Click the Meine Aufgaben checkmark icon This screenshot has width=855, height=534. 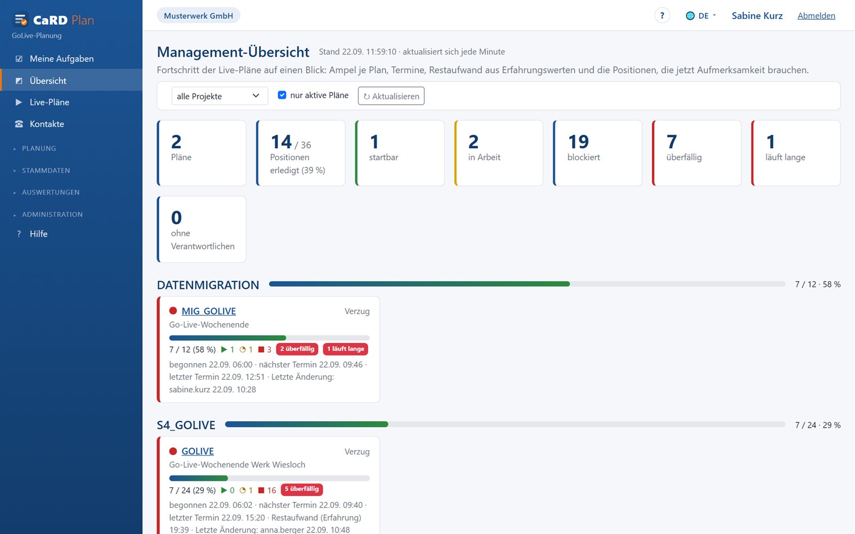click(19, 59)
